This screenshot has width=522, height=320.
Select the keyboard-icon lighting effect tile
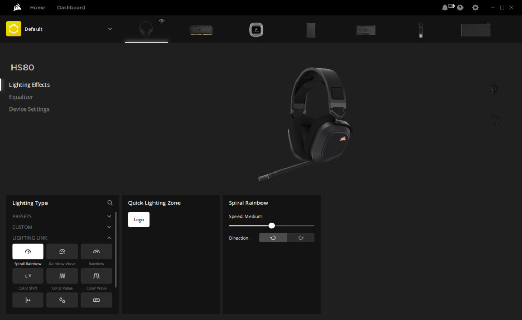pos(96,300)
